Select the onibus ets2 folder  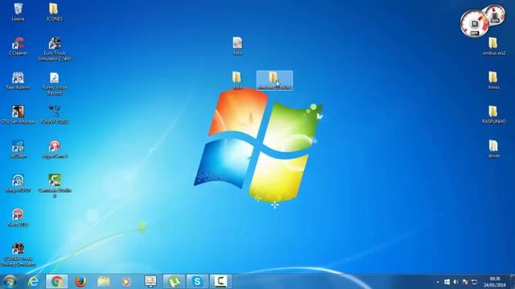tap(493, 46)
